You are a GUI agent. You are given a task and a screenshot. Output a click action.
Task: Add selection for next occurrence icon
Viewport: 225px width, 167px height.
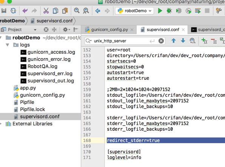tap(204, 41)
